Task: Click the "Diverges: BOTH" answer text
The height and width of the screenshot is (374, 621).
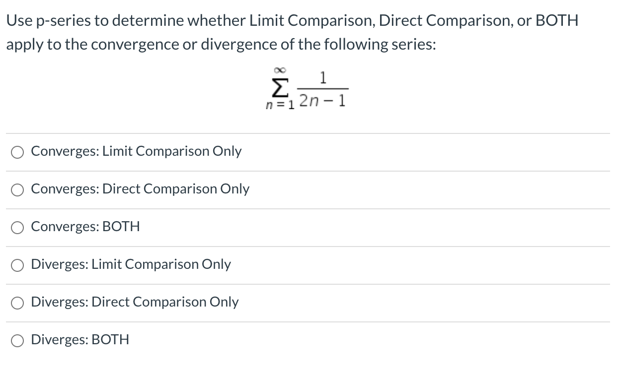Action: [x=79, y=340]
